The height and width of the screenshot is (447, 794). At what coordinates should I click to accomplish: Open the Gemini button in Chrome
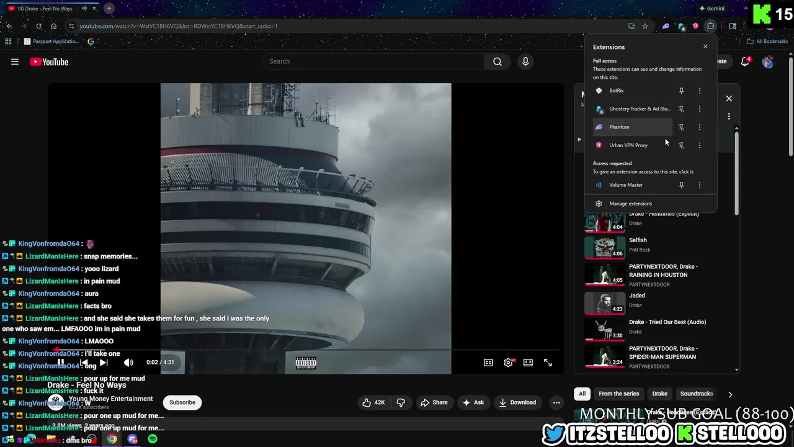pos(711,9)
